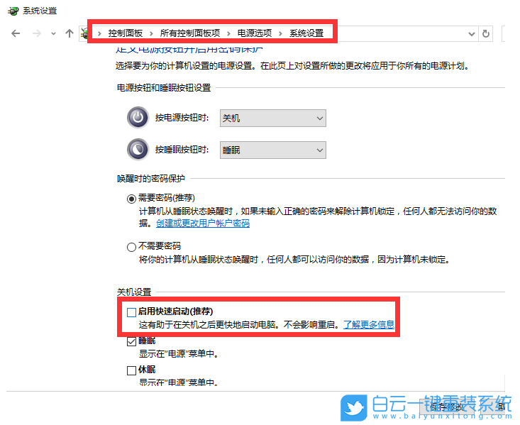520x425 pixels.
Task: Click the 控制面板 breadcrumb
Action: 126,33
